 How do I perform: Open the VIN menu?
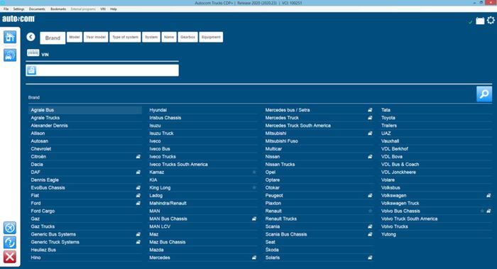(x=103, y=9)
